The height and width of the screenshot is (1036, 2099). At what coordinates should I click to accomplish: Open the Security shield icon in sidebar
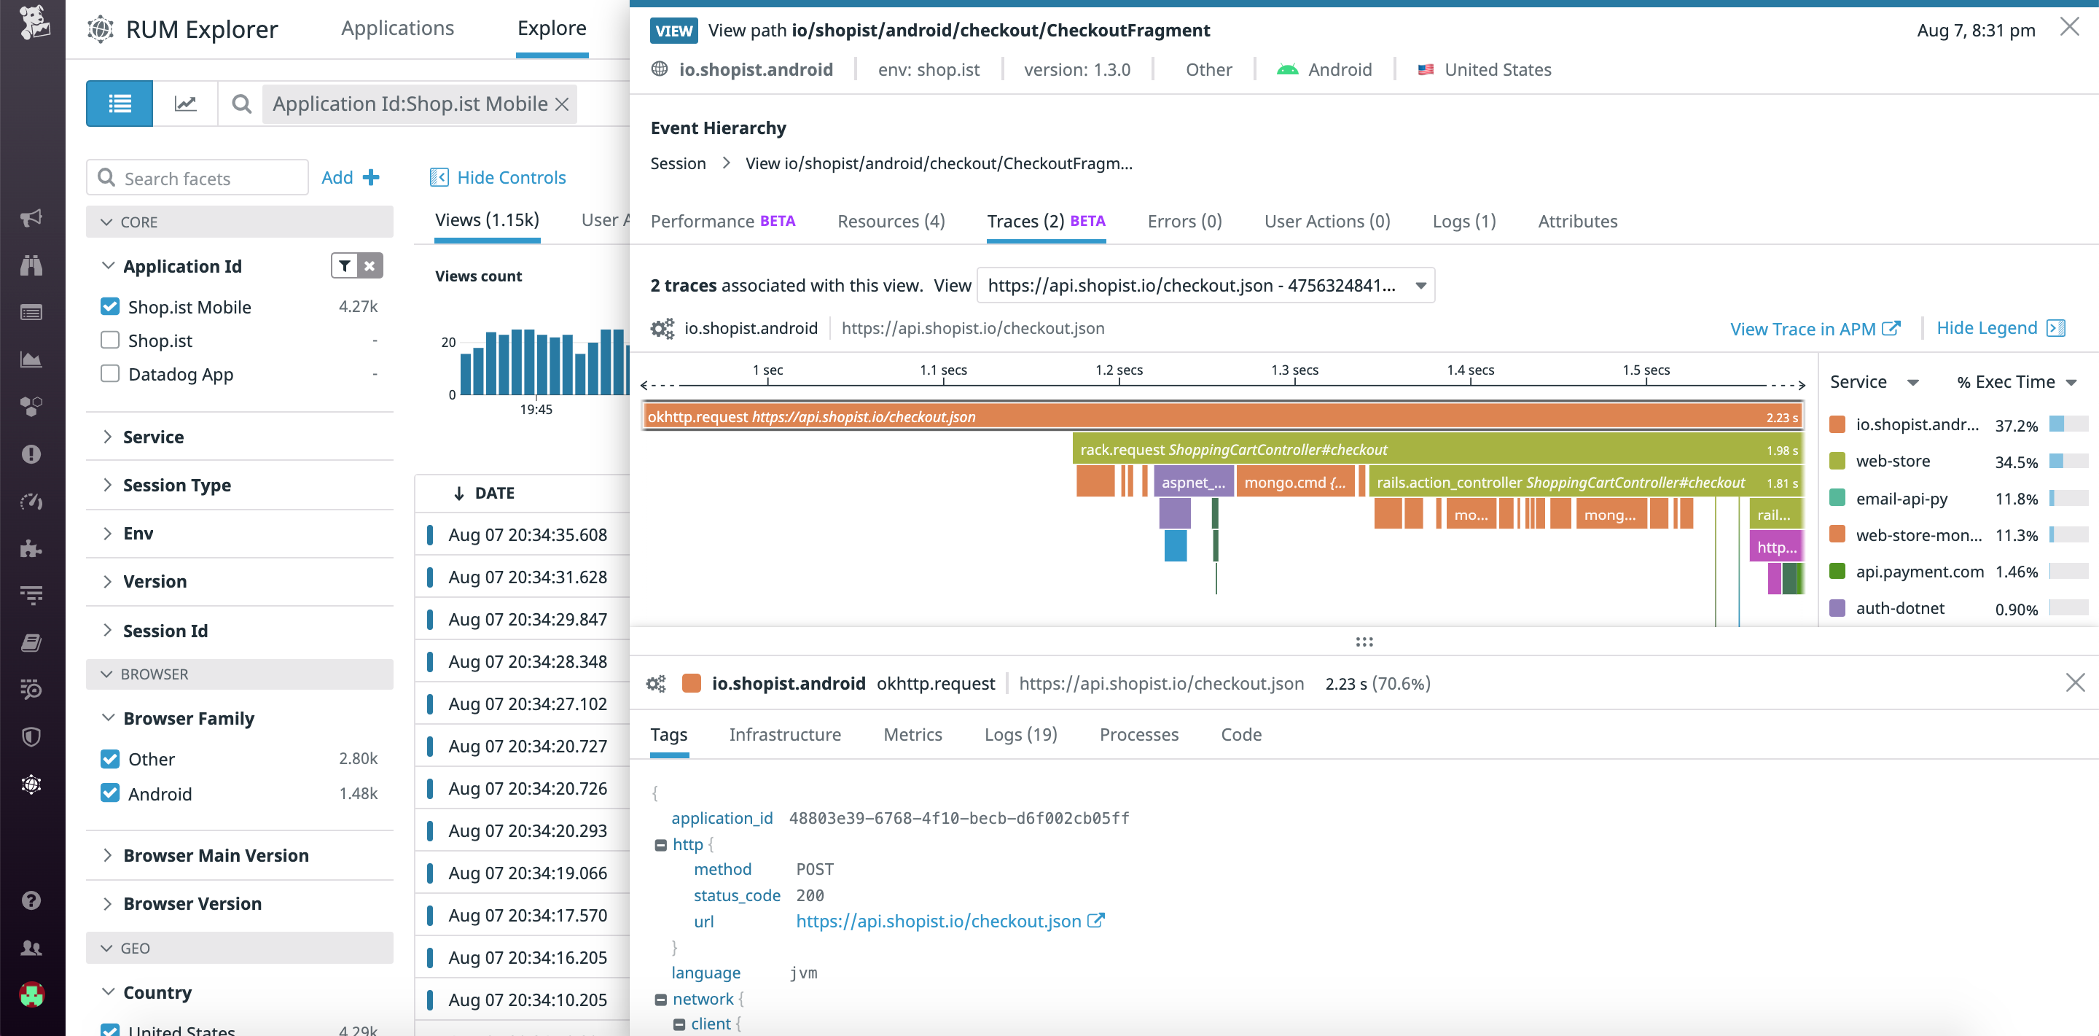(x=30, y=737)
